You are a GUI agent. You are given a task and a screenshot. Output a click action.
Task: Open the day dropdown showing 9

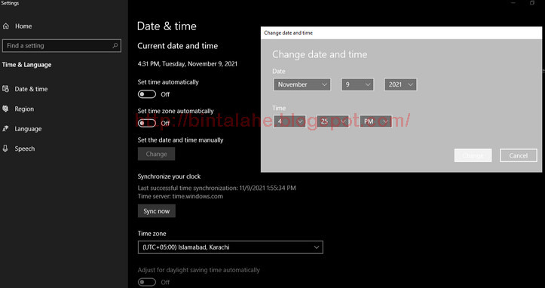(x=357, y=84)
